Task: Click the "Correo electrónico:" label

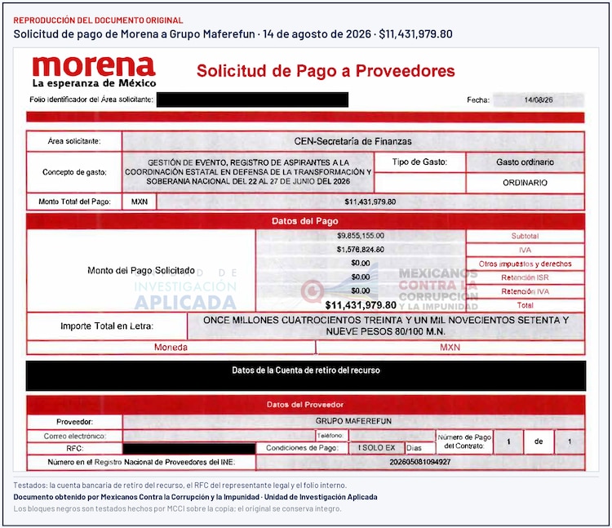Action: [x=74, y=436]
